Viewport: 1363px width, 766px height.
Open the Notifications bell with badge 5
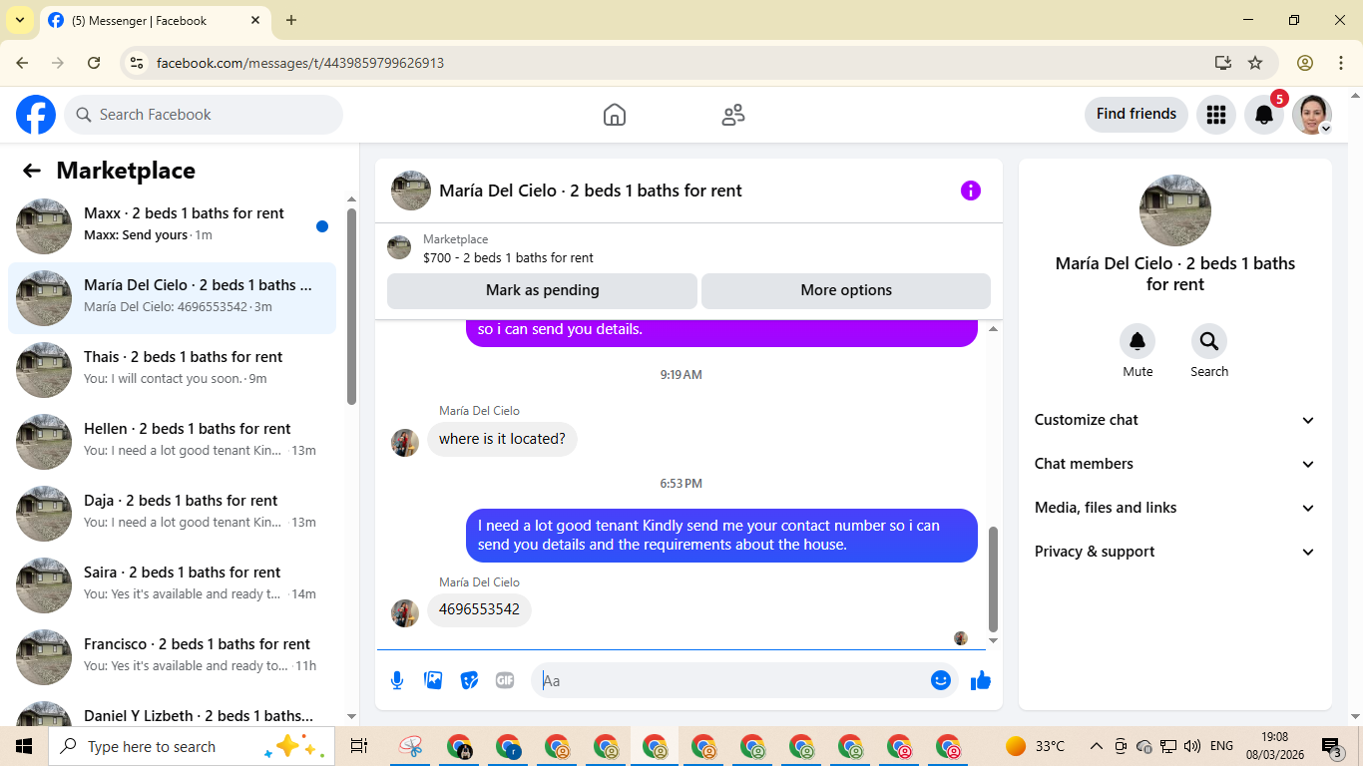[x=1264, y=115]
